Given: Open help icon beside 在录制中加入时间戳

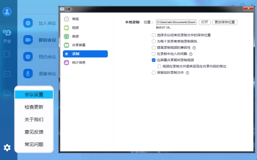Looking at the screenshot, I should click(x=191, y=54).
